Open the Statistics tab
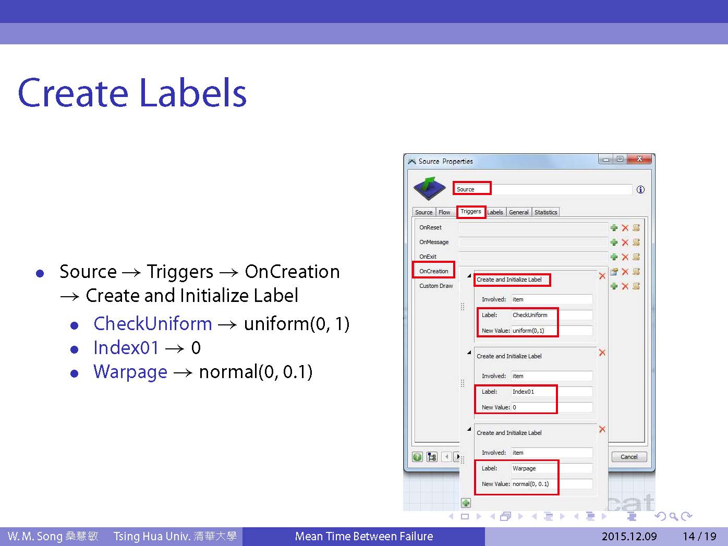The image size is (728, 546). pyautogui.click(x=545, y=212)
